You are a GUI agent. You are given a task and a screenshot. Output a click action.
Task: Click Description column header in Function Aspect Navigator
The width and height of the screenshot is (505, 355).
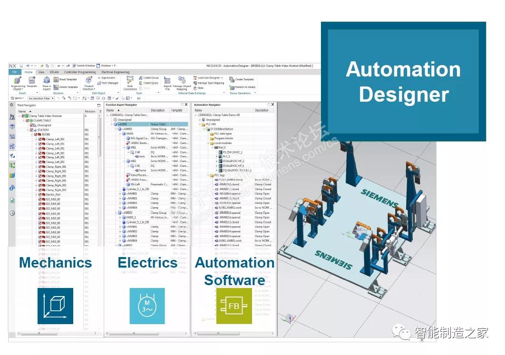pyautogui.click(x=158, y=110)
